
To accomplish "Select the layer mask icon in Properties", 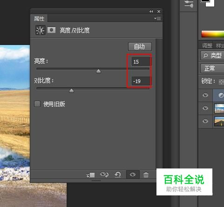I will point(52,30).
